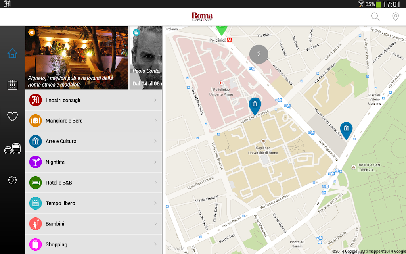Open Pigneto pub e ristoranti featured article
Image resolution: width=406 pixels, height=254 pixels.
tap(77, 58)
